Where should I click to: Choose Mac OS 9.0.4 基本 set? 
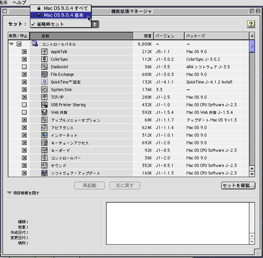coord(61,15)
